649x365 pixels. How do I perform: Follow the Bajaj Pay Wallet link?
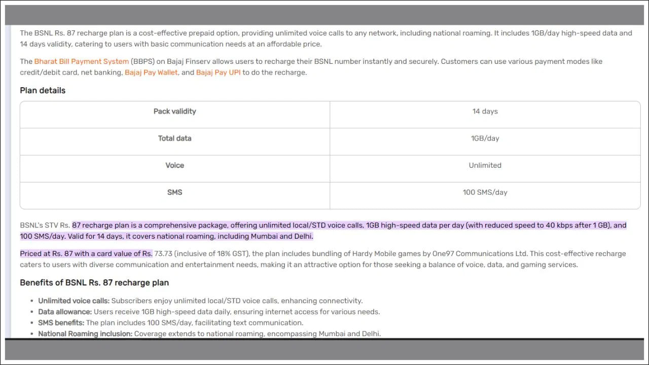click(x=151, y=72)
